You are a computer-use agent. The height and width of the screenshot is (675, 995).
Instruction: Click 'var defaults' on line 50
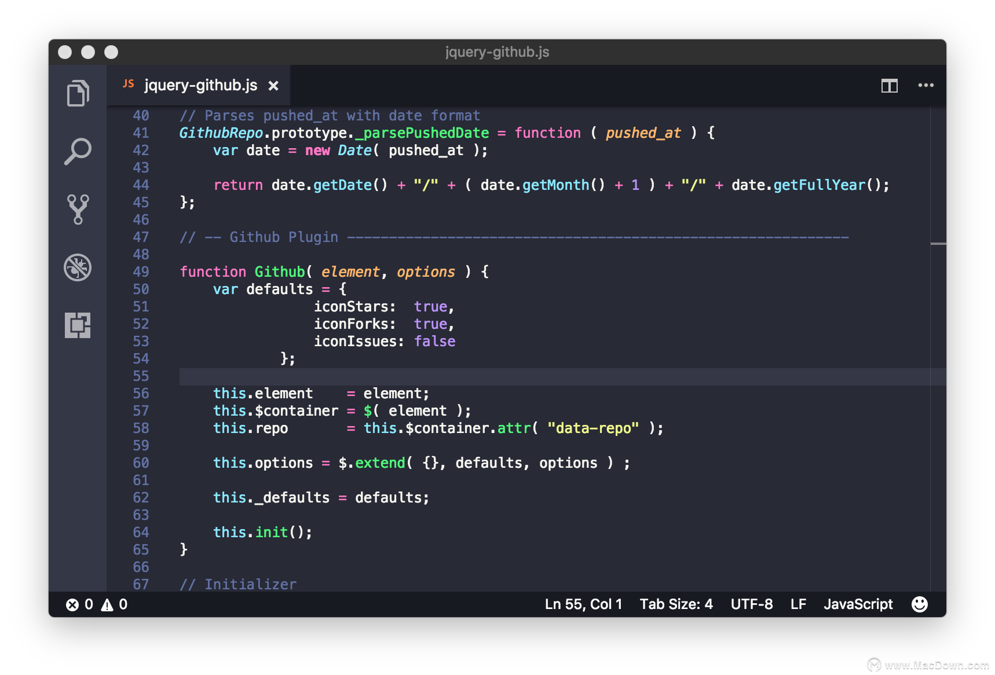click(x=263, y=289)
